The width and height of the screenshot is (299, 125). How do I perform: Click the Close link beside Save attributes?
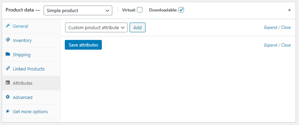(286, 45)
